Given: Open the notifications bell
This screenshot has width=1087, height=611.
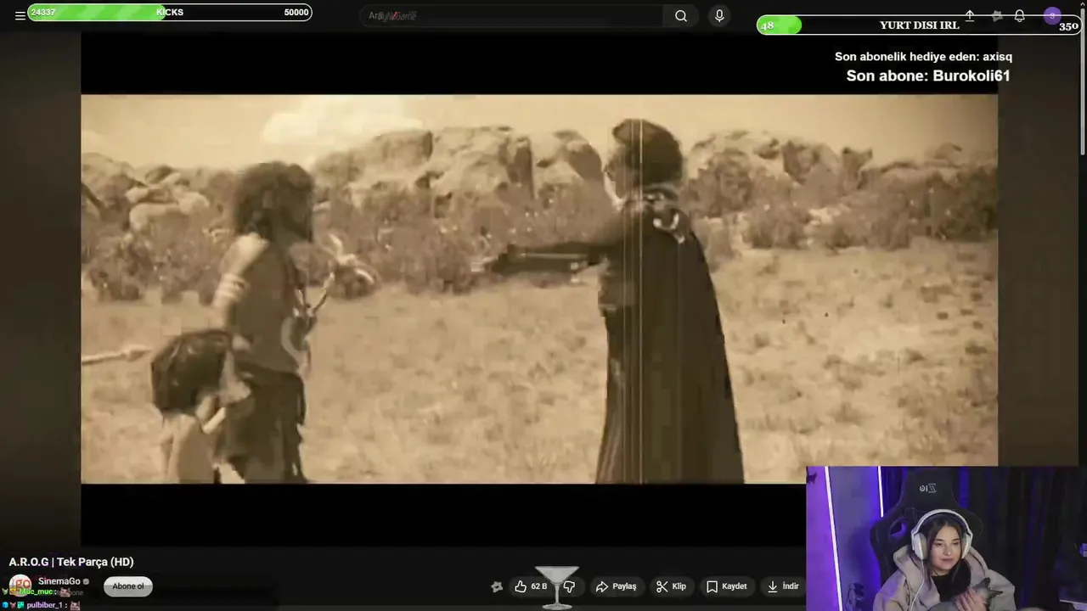Looking at the screenshot, I should click(1019, 16).
